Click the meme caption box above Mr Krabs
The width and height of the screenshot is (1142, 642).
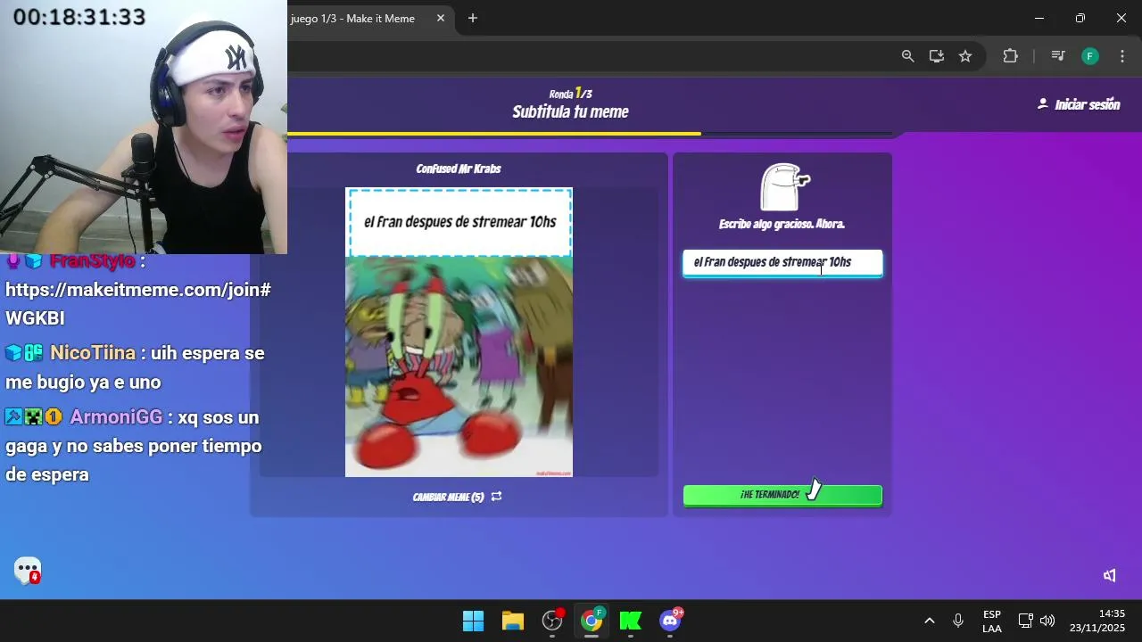click(x=459, y=222)
